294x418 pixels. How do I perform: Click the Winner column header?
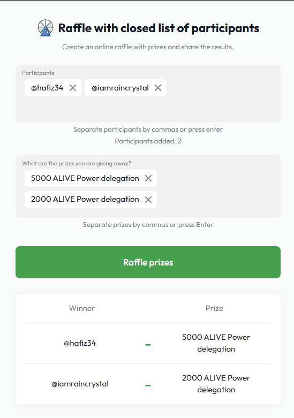[81, 308]
